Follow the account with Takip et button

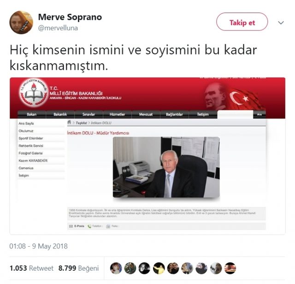242,22
